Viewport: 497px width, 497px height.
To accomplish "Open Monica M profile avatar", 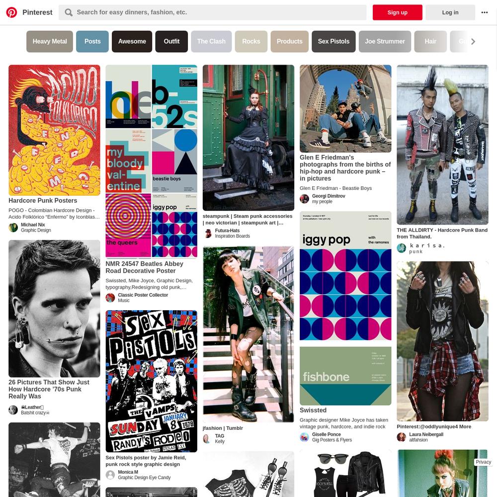I will click(110, 475).
